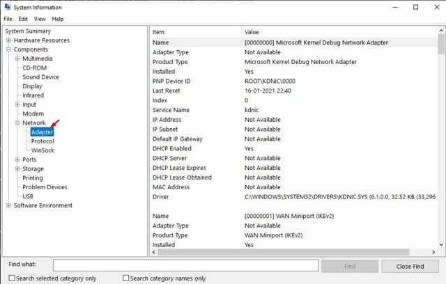Click the MAC Address row label
The height and width of the screenshot is (284, 446).
pos(171,187)
